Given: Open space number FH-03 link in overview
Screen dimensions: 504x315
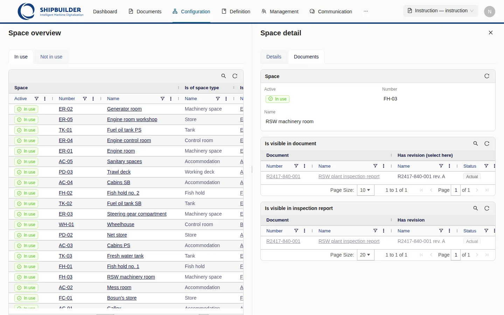Looking at the screenshot, I should pyautogui.click(x=65, y=277).
